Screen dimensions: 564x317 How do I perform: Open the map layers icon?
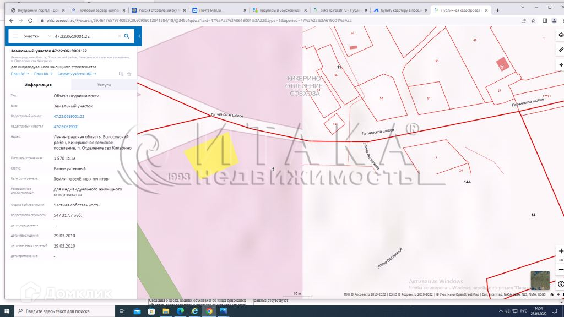pos(561,35)
